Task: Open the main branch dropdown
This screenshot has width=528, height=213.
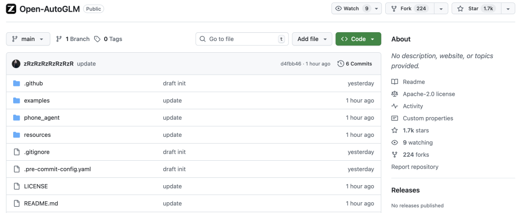Action: (x=28, y=39)
